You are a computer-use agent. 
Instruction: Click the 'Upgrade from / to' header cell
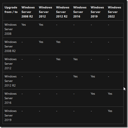click(11, 10)
